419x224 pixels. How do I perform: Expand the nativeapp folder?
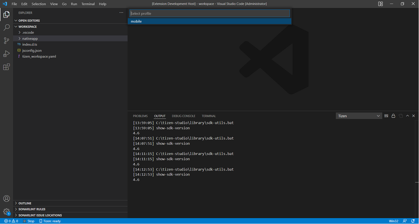click(x=30, y=39)
